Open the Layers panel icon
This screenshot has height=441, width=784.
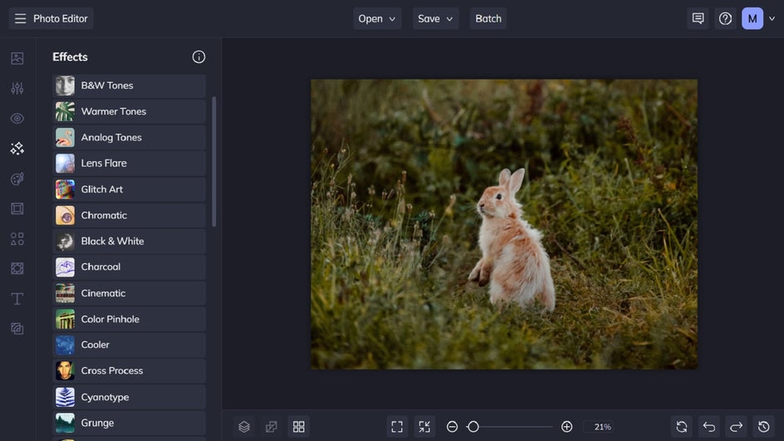tap(244, 427)
